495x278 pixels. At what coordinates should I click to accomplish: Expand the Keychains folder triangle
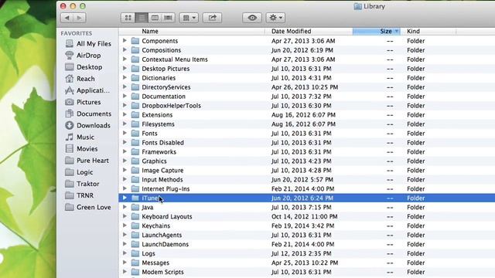click(x=125, y=225)
